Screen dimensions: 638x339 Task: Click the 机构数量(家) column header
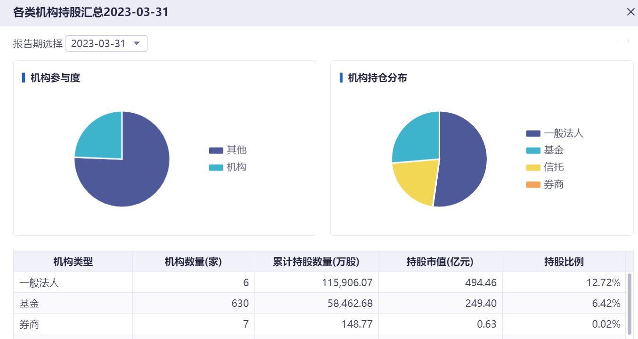(x=193, y=262)
